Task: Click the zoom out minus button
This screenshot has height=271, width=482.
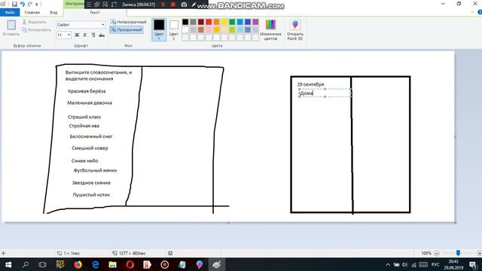Action: [437, 253]
